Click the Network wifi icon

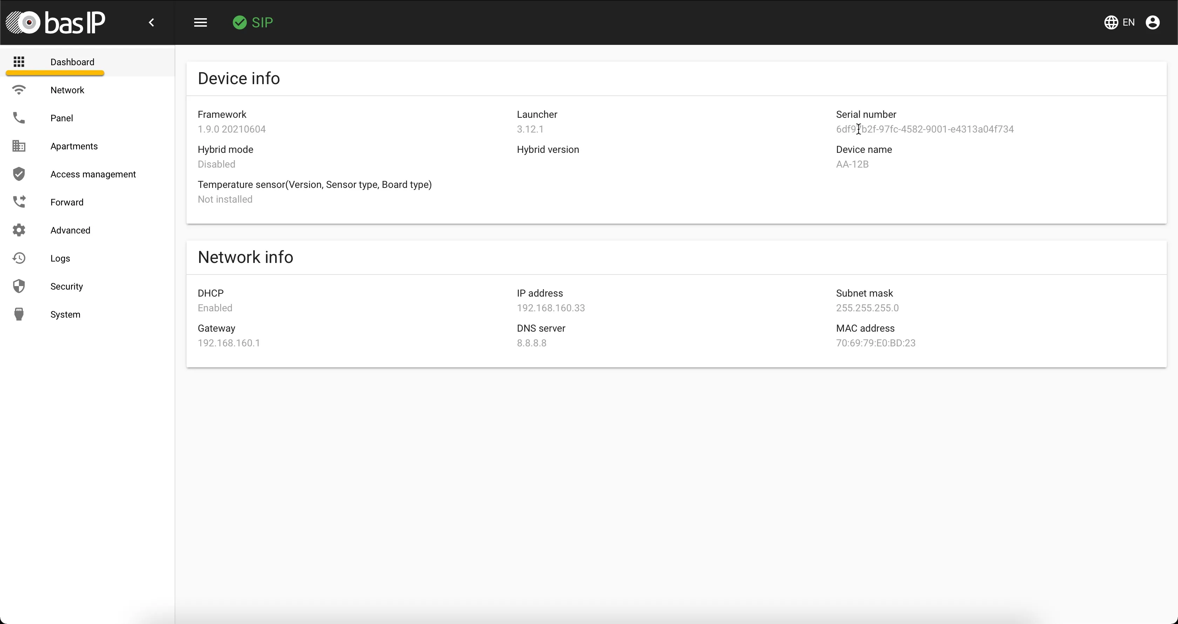coord(19,90)
